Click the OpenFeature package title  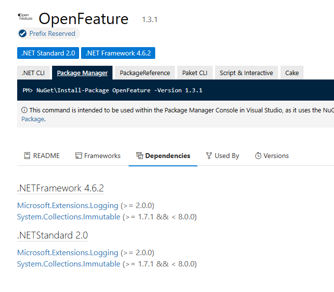click(x=83, y=19)
